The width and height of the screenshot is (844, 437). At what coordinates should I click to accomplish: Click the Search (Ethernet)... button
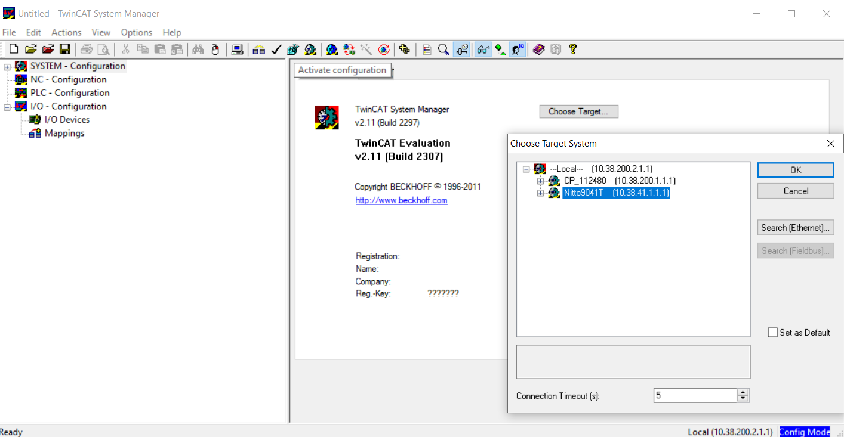point(796,227)
